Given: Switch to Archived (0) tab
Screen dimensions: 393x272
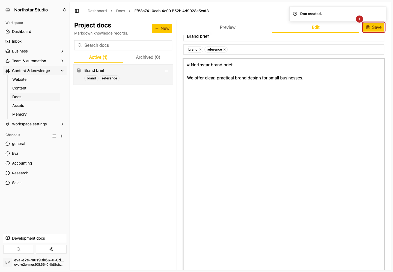Looking at the screenshot, I should [x=148, y=57].
